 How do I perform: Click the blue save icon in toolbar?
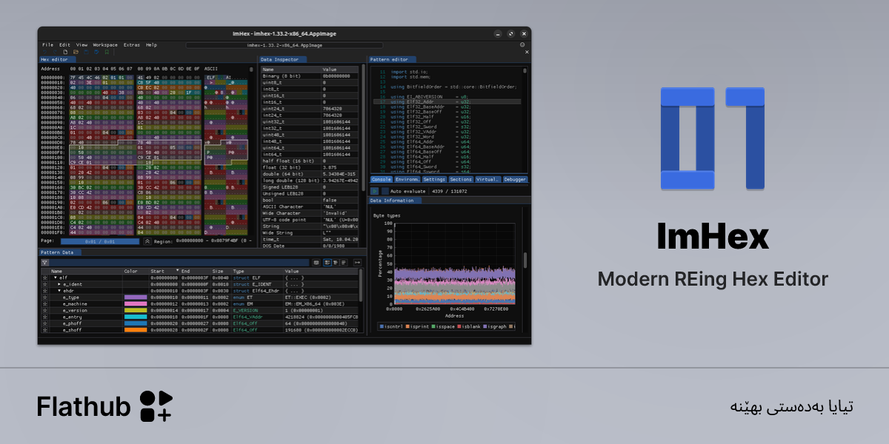tap(86, 52)
